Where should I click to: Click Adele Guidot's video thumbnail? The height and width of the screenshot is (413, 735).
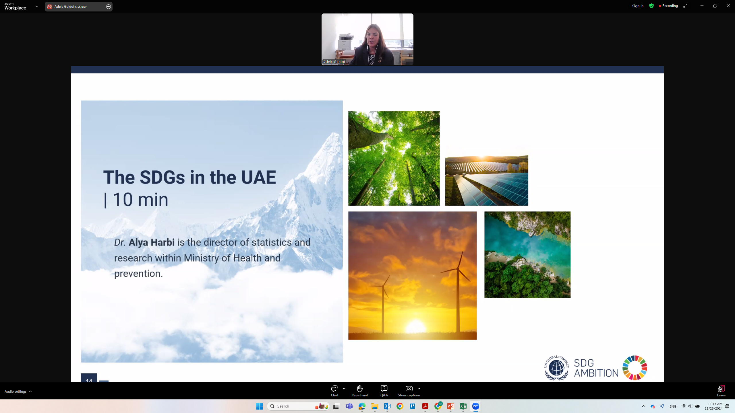(x=367, y=39)
